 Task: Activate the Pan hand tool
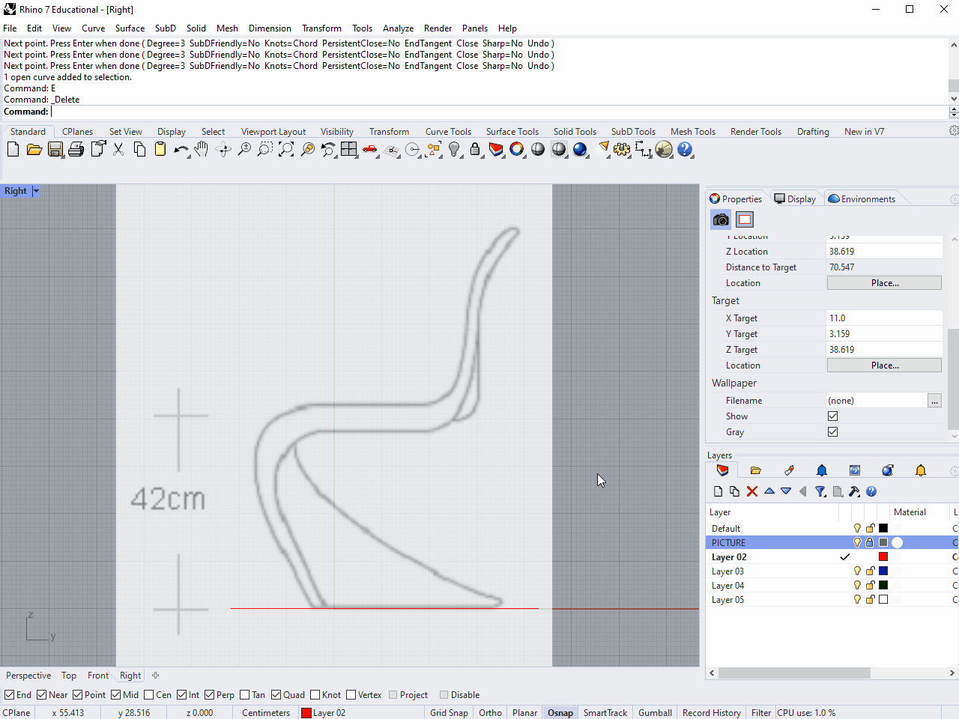pos(202,149)
